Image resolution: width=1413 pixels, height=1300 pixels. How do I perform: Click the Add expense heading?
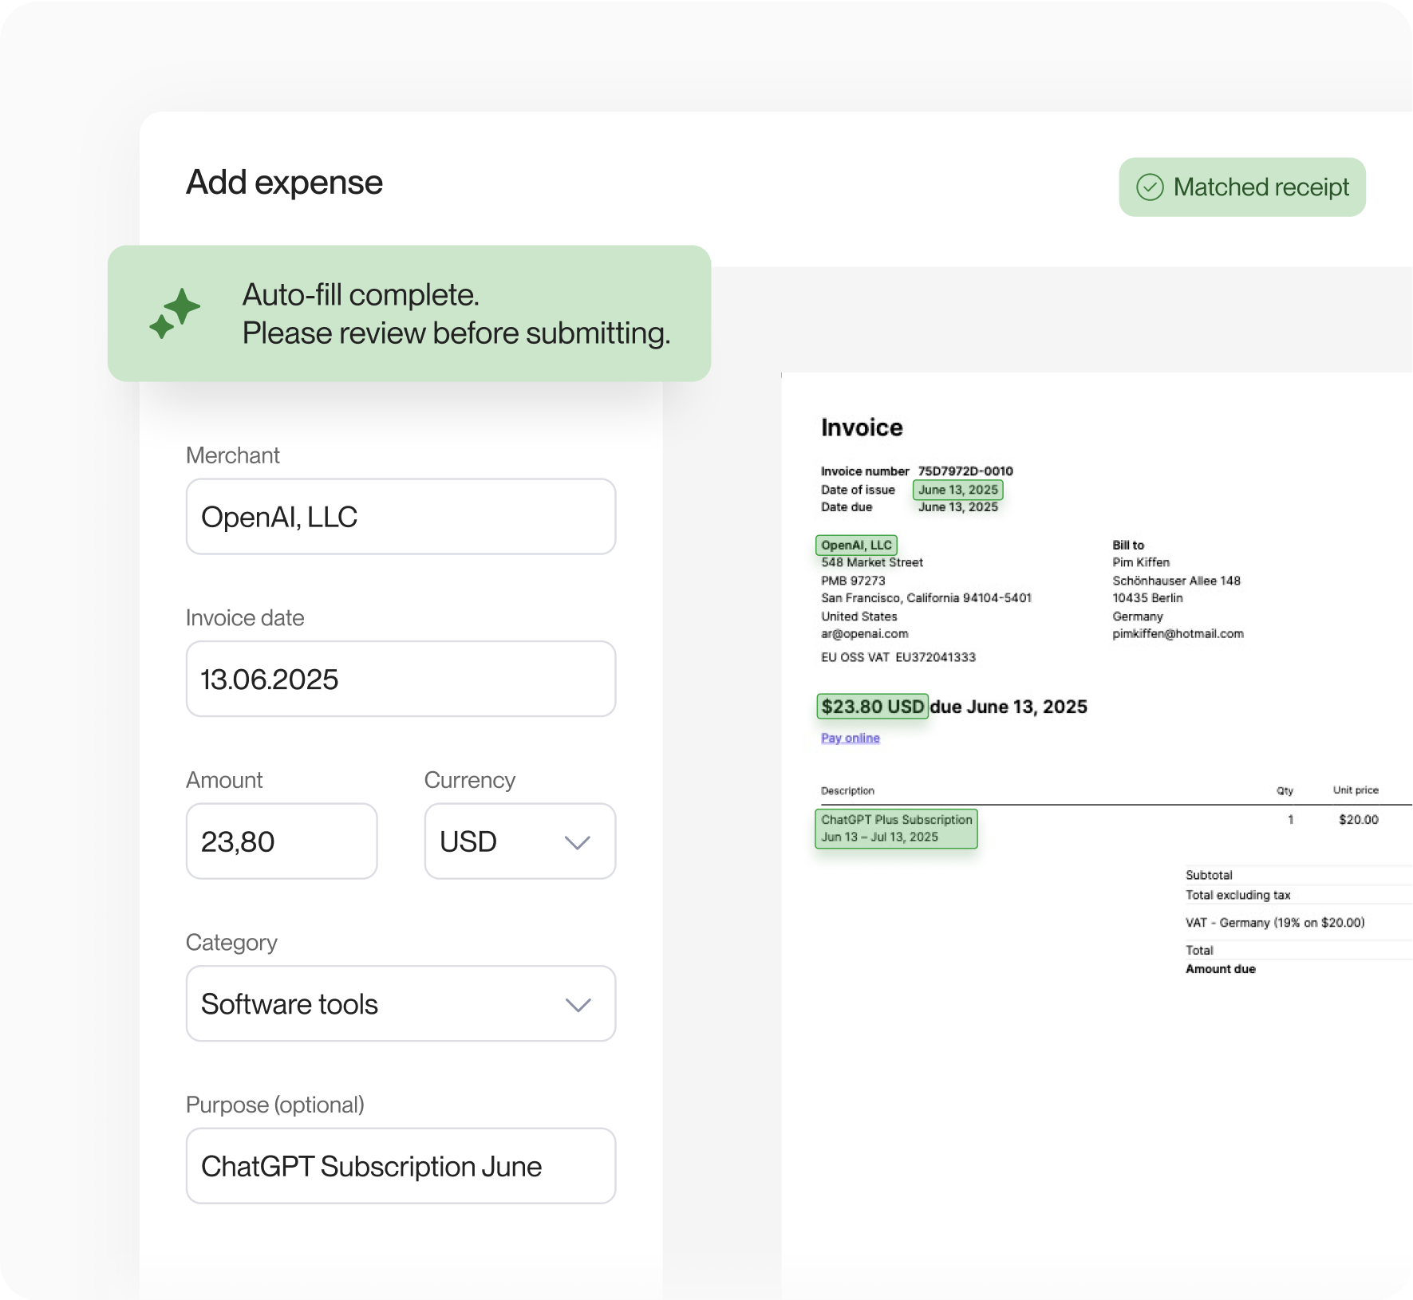tap(284, 183)
